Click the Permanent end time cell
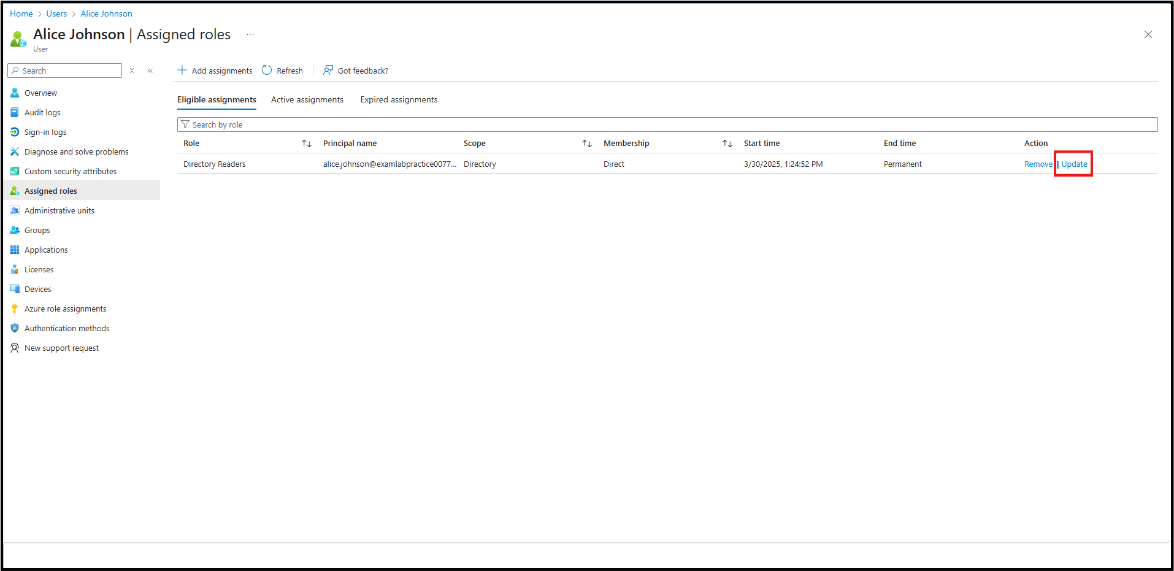Viewport: 1174px width, 571px height. point(903,164)
